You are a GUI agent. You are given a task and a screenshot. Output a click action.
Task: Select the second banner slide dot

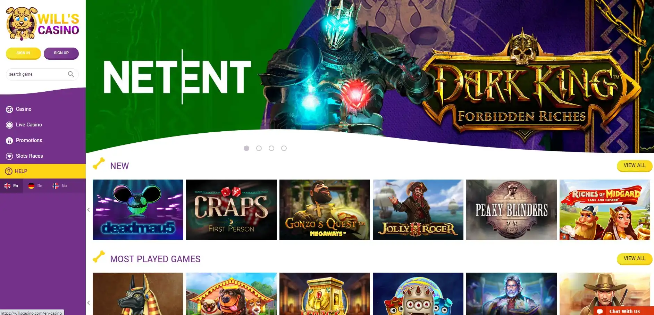(x=259, y=148)
